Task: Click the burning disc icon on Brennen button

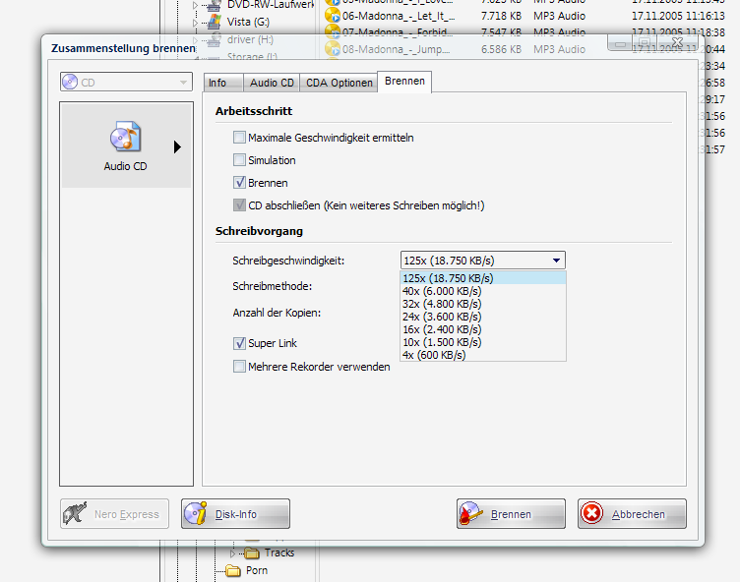Action: click(x=473, y=514)
